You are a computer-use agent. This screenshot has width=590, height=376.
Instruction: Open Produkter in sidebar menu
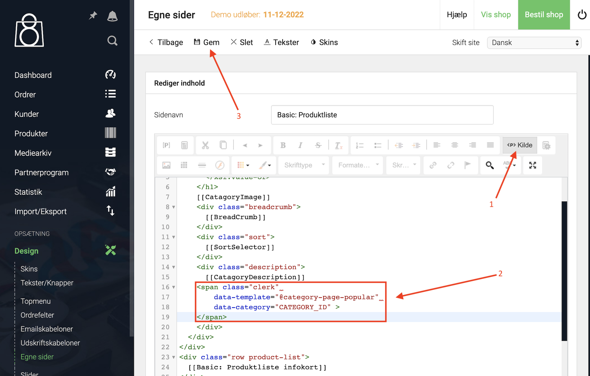tap(31, 133)
